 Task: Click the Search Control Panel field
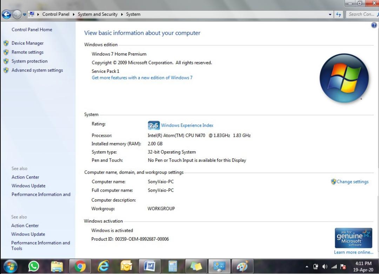click(361, 14)
